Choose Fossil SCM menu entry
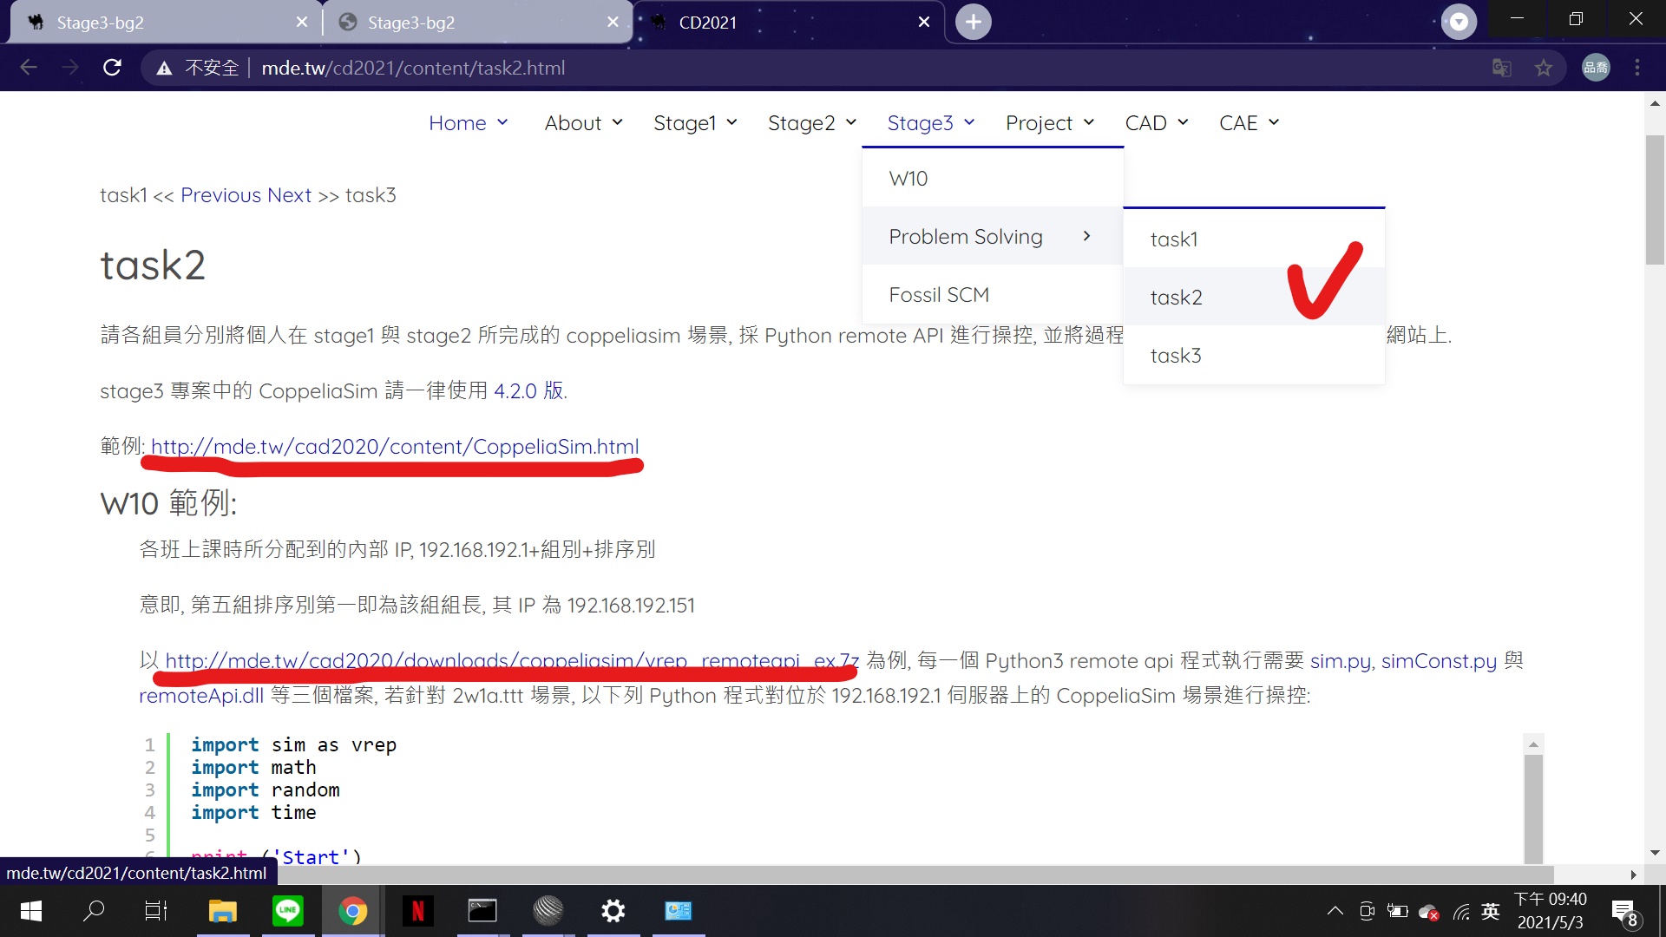Image resolution: width=1666 pixels, height=937 pixels. [x=939, y=295]
